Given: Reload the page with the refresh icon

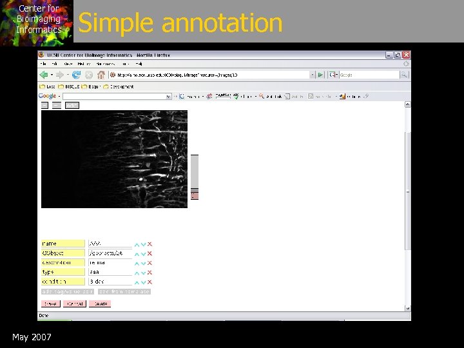Looking at the screenshot, I should [76, 75].
